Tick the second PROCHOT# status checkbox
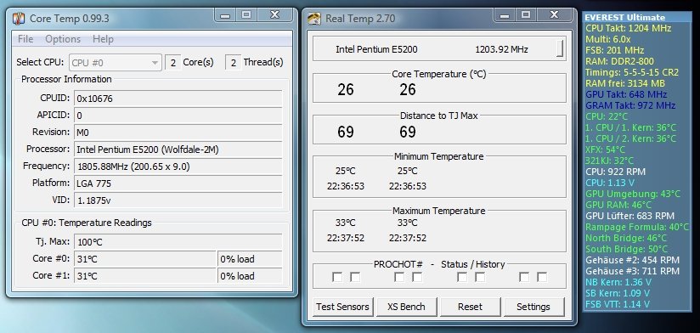 point(355,277)
